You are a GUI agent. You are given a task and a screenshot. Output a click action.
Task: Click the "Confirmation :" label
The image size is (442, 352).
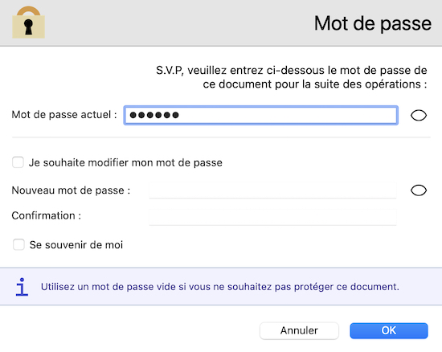click(47, 215)
